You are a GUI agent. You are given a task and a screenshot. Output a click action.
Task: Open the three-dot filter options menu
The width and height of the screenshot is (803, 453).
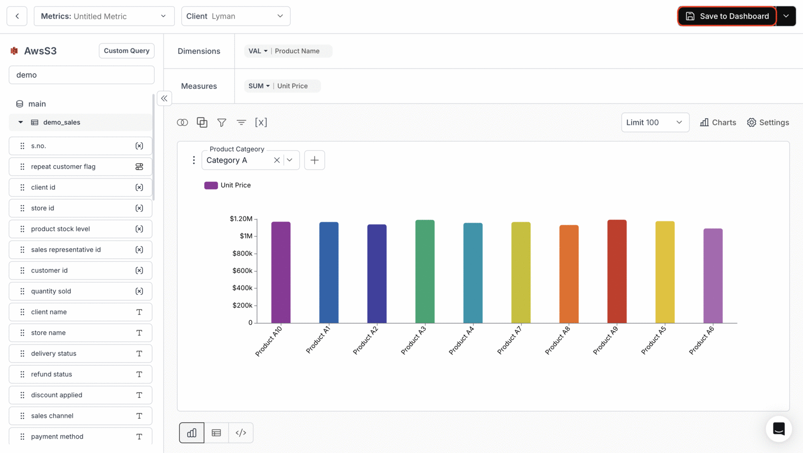tap(194, 160)
